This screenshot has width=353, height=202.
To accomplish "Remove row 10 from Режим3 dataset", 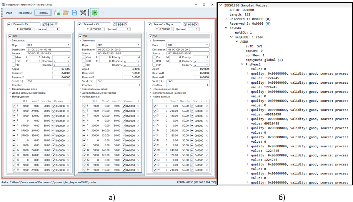I will tap(207, 150).
